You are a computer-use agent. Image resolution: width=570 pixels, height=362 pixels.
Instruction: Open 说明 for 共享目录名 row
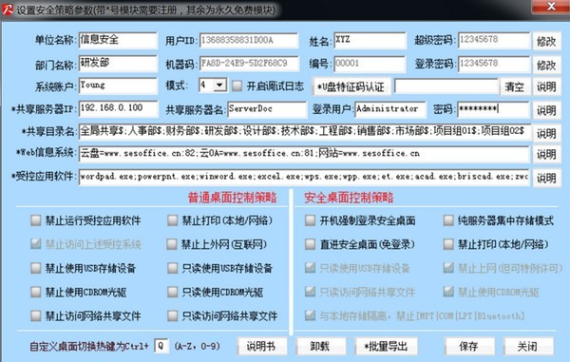pyautogui.click(x=546, y=133)
